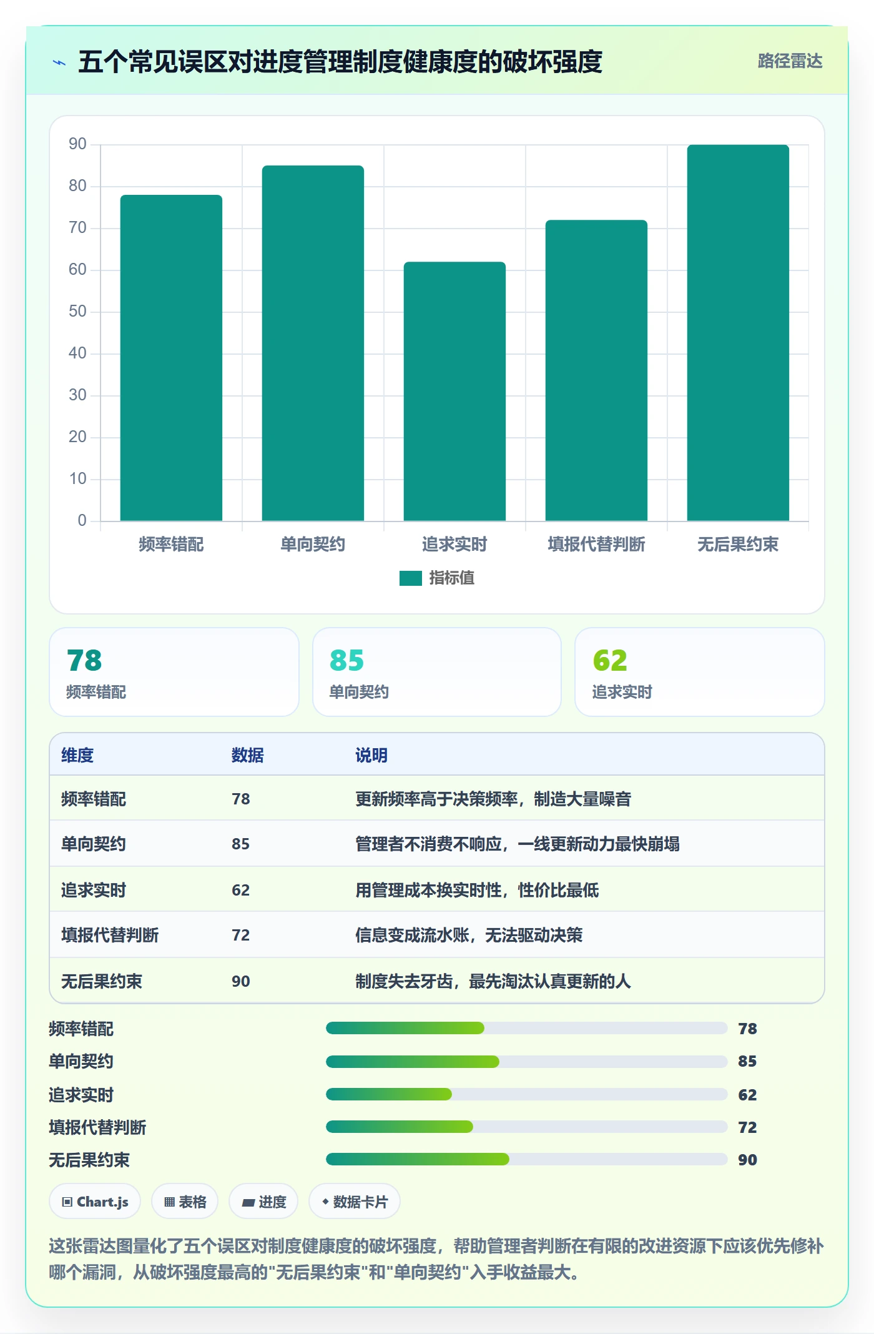Select the 无后果约束 bar in chart
This screenshot has width=874, height=1334.
[738, 333]
